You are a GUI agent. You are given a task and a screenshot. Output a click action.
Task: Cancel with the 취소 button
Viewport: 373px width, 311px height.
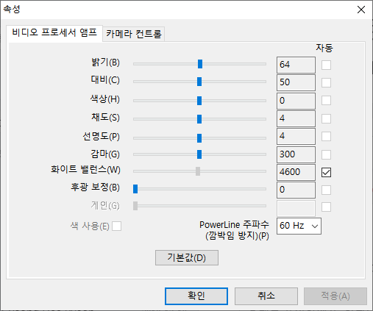[x=266, y=296]
